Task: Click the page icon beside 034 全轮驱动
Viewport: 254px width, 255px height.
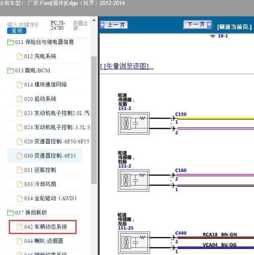Action: [x=20, y=199]
